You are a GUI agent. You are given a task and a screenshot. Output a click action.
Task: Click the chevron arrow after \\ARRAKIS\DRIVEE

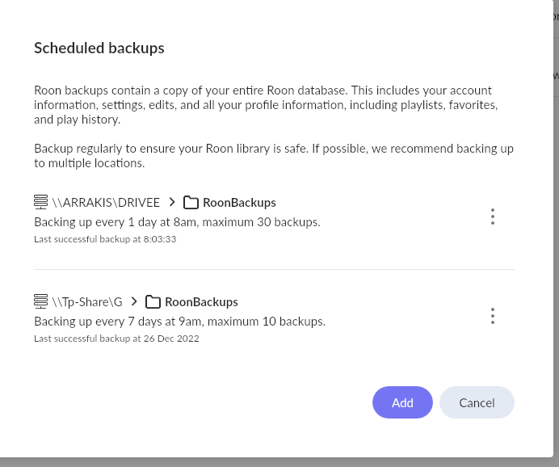tap(171, 202)
